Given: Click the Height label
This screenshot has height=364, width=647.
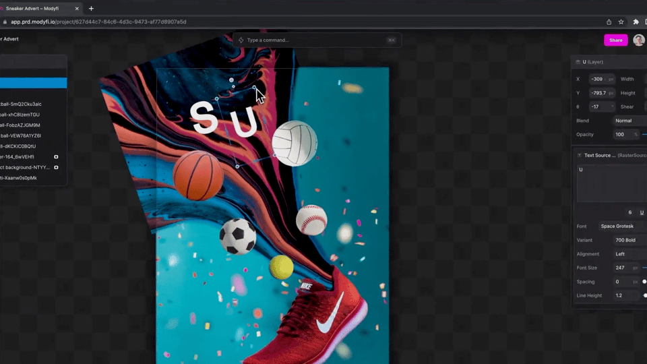Looking at the screenshot, I should [627, 93].
